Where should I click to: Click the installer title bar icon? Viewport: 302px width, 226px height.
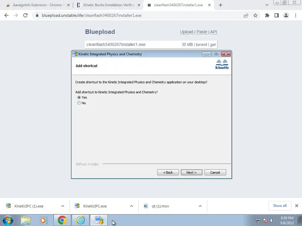click(75, 54)
